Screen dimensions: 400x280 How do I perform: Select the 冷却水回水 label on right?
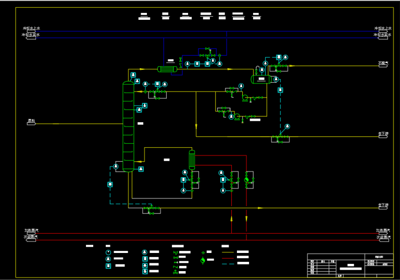[383, 35]
